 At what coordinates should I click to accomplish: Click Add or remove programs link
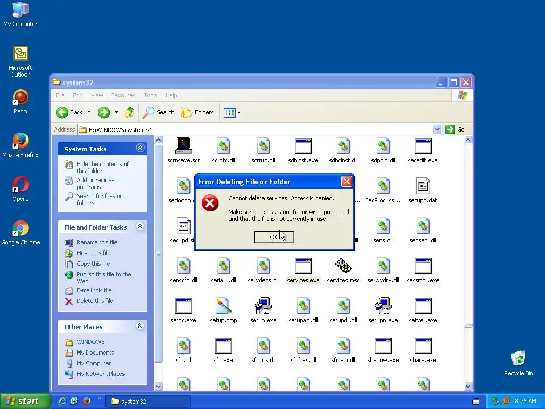96,183
